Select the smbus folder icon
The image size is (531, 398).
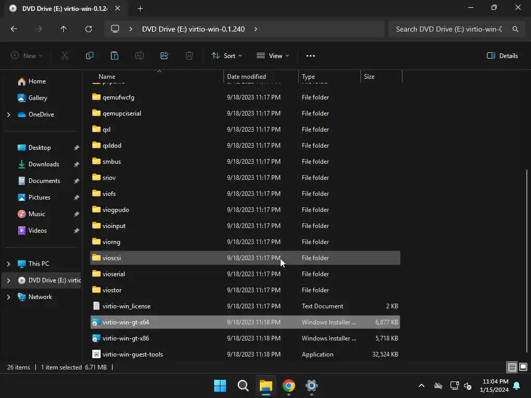click(96, 162)
